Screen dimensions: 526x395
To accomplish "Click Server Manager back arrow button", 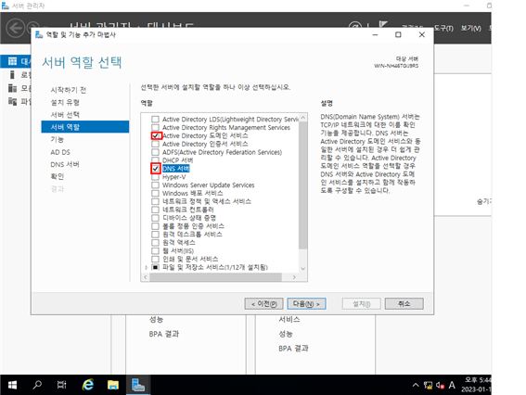I will point(16,28).
